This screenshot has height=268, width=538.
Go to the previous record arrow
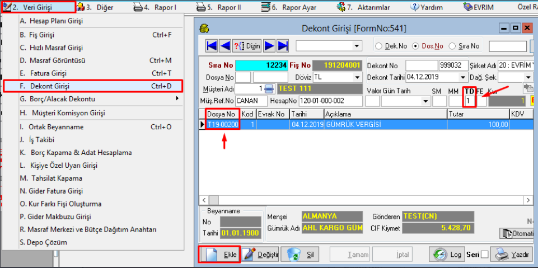pyautogui.click(x=225, y=46)
